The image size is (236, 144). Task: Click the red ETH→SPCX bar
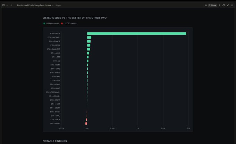[x=86, y=120]
